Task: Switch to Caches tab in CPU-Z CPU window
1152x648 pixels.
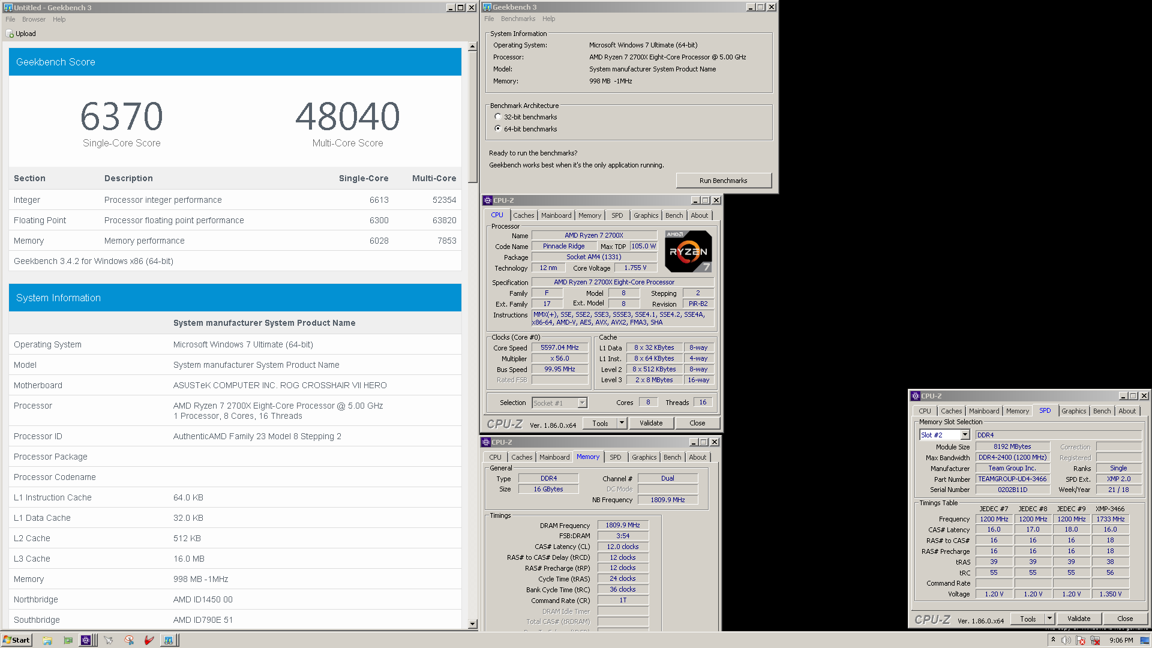Action: point(523,215)
